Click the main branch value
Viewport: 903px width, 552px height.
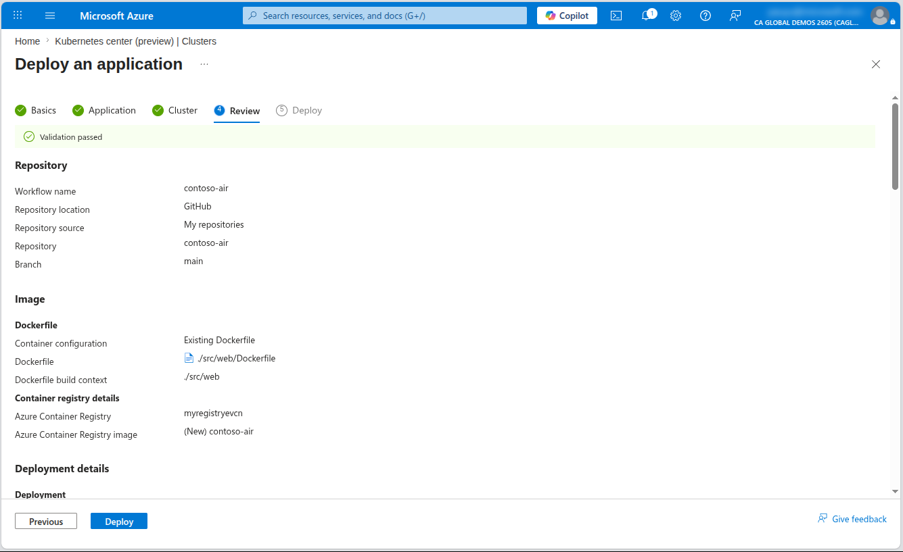(x=193, y=261)
